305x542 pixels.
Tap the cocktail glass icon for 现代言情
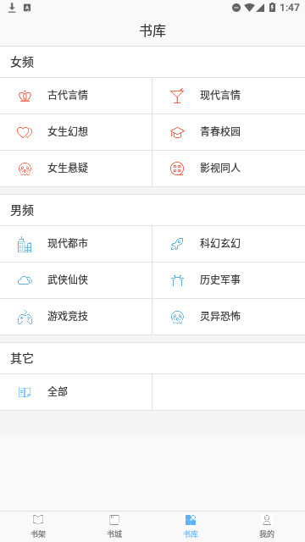pyautogui.click(x=177, y=96)
